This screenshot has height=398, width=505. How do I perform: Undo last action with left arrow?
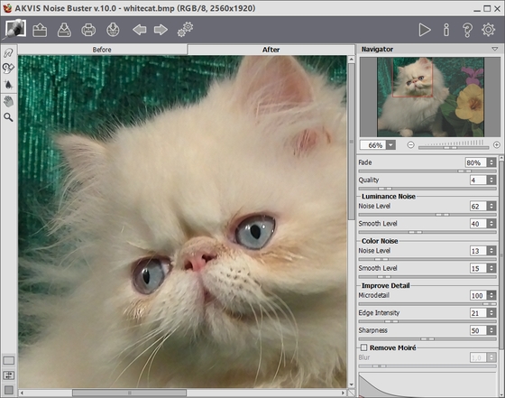click(x=140, y=30)
